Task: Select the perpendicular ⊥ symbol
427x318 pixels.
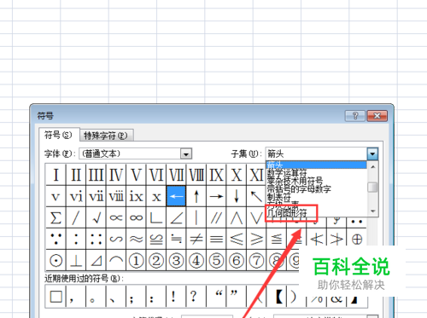Action: click(76, 260)
